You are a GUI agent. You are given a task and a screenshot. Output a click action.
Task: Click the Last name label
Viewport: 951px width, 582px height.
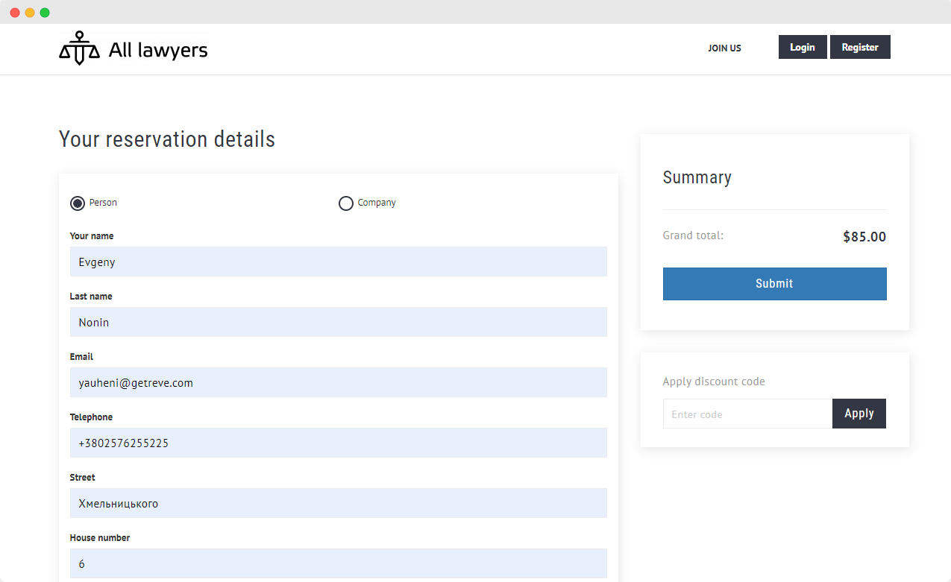point(91,297)
